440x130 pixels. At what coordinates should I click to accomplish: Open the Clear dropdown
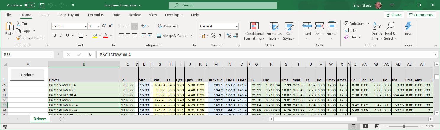pos(353,37)
